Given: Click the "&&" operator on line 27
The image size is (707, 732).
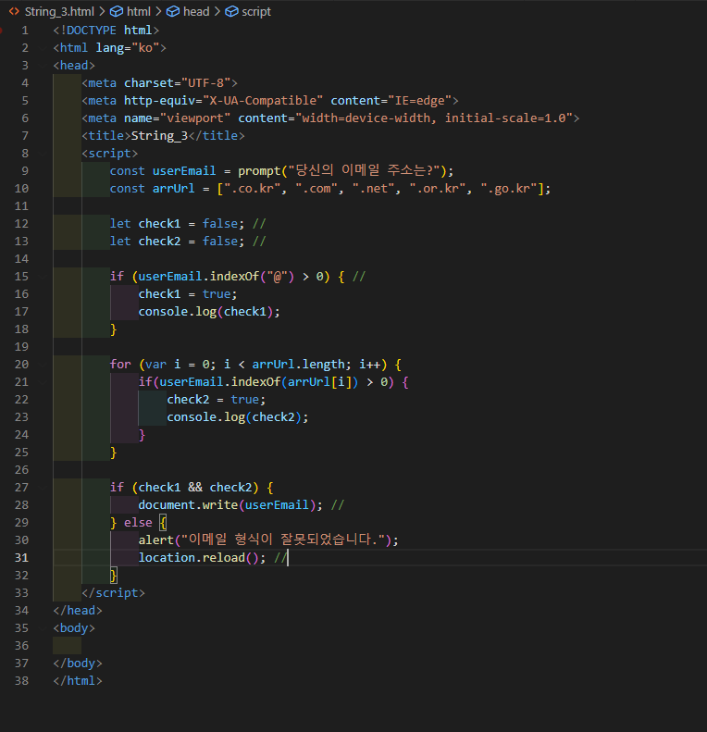Looking at the screenshot, I should click(195, 488).
